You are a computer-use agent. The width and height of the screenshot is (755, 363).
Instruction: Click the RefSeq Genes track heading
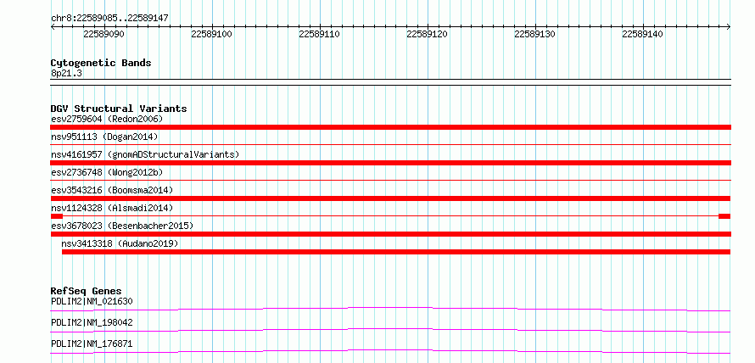click(86, 291)
